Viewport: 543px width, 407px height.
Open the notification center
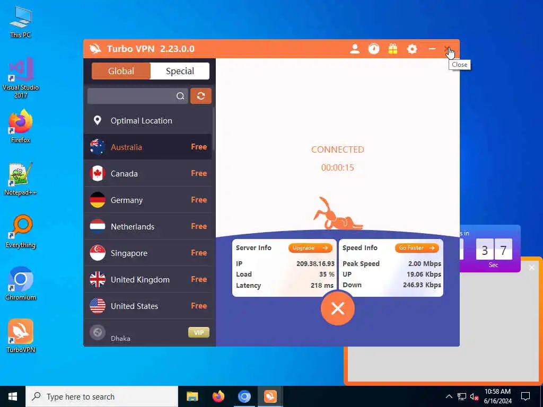click(x=526, y=396)
